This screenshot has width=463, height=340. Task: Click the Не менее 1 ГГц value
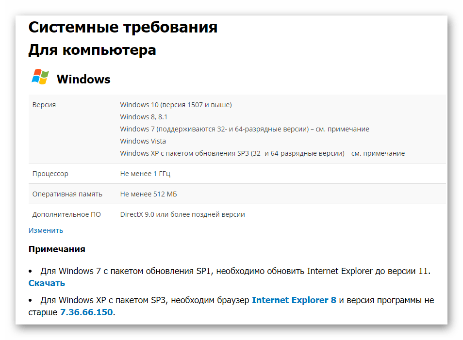click(x=145, y=174)
